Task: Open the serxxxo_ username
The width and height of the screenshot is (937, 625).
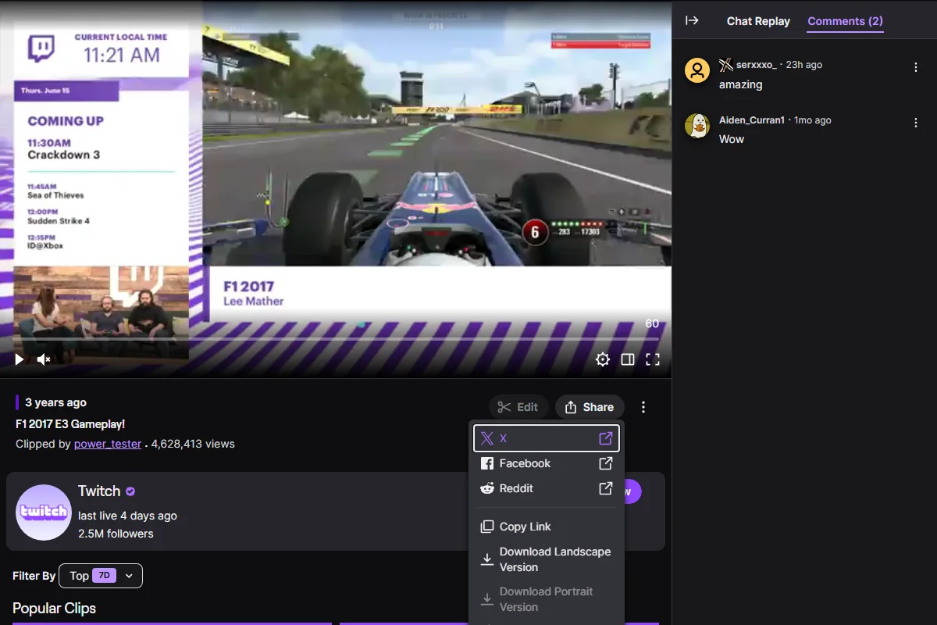Action: 757,65
